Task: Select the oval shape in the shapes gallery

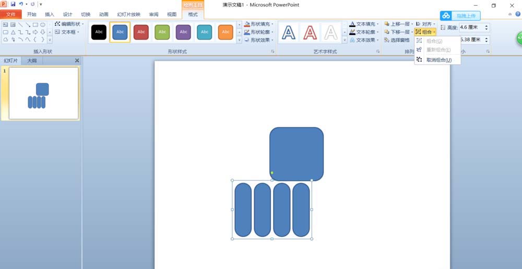Action: 43,24
